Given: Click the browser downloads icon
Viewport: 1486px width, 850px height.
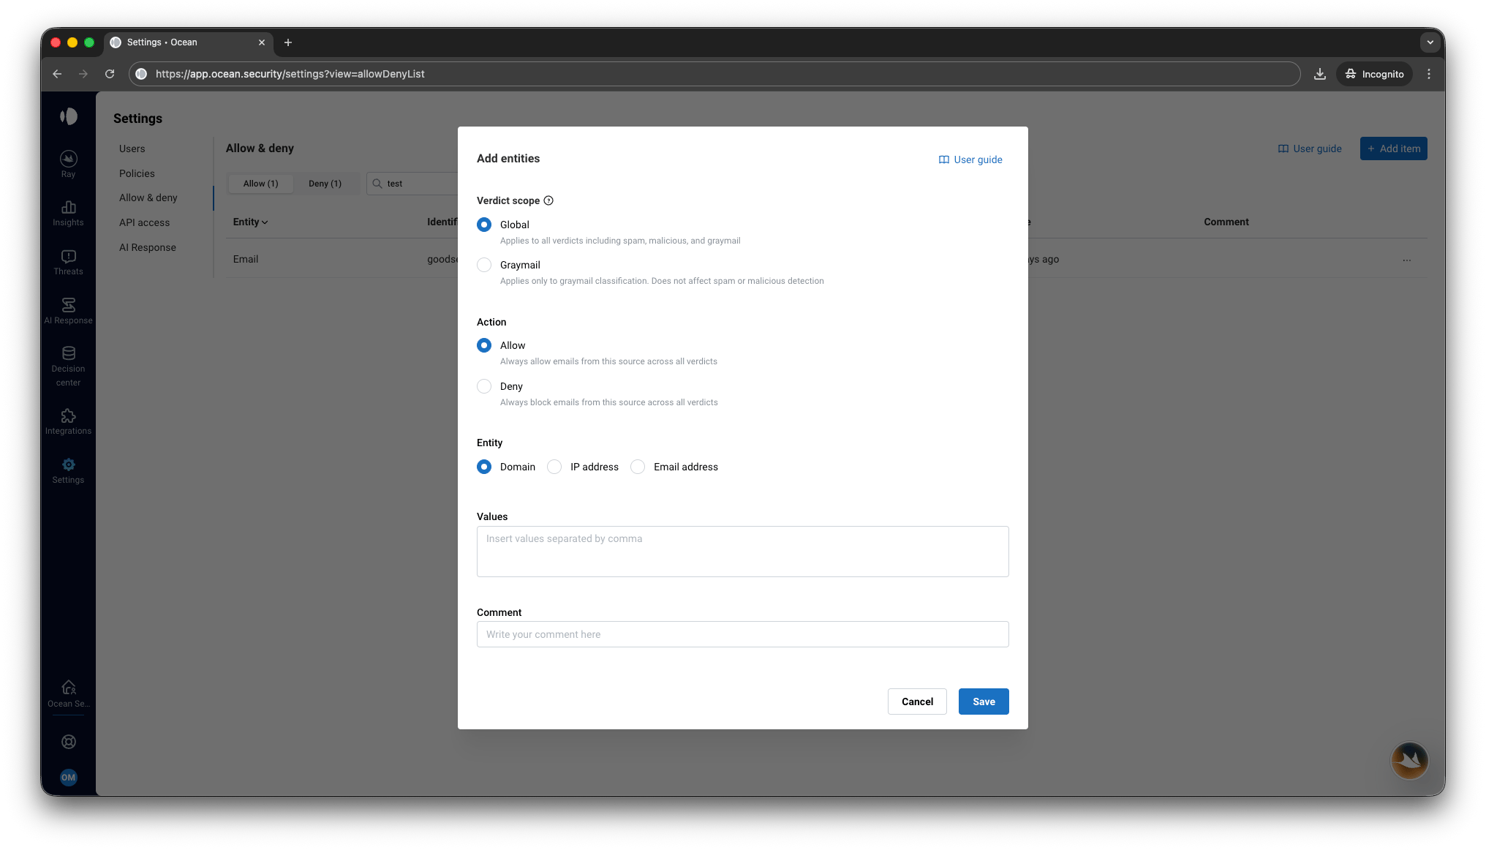Looking at the screenshot, I should pos(1320,74).
